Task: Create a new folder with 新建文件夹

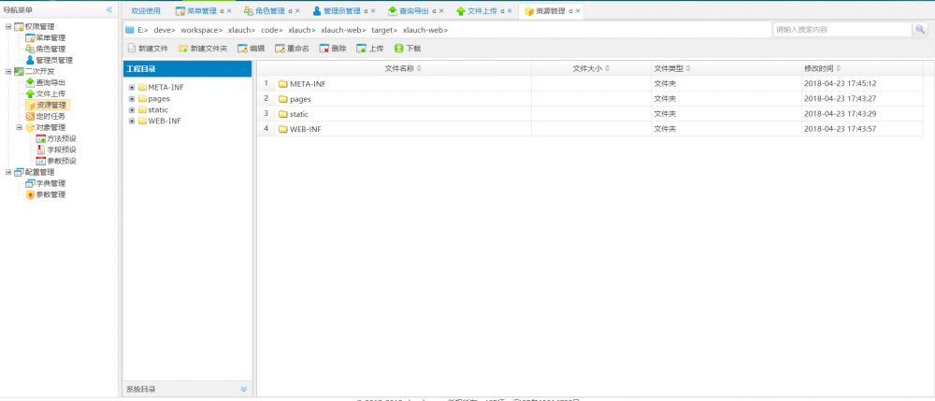Action: [203, 49]
